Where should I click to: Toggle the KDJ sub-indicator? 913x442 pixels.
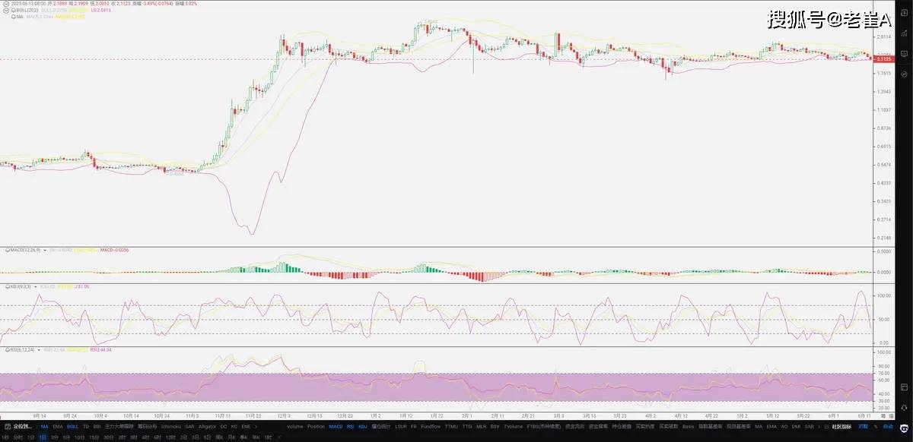point(363,427)
